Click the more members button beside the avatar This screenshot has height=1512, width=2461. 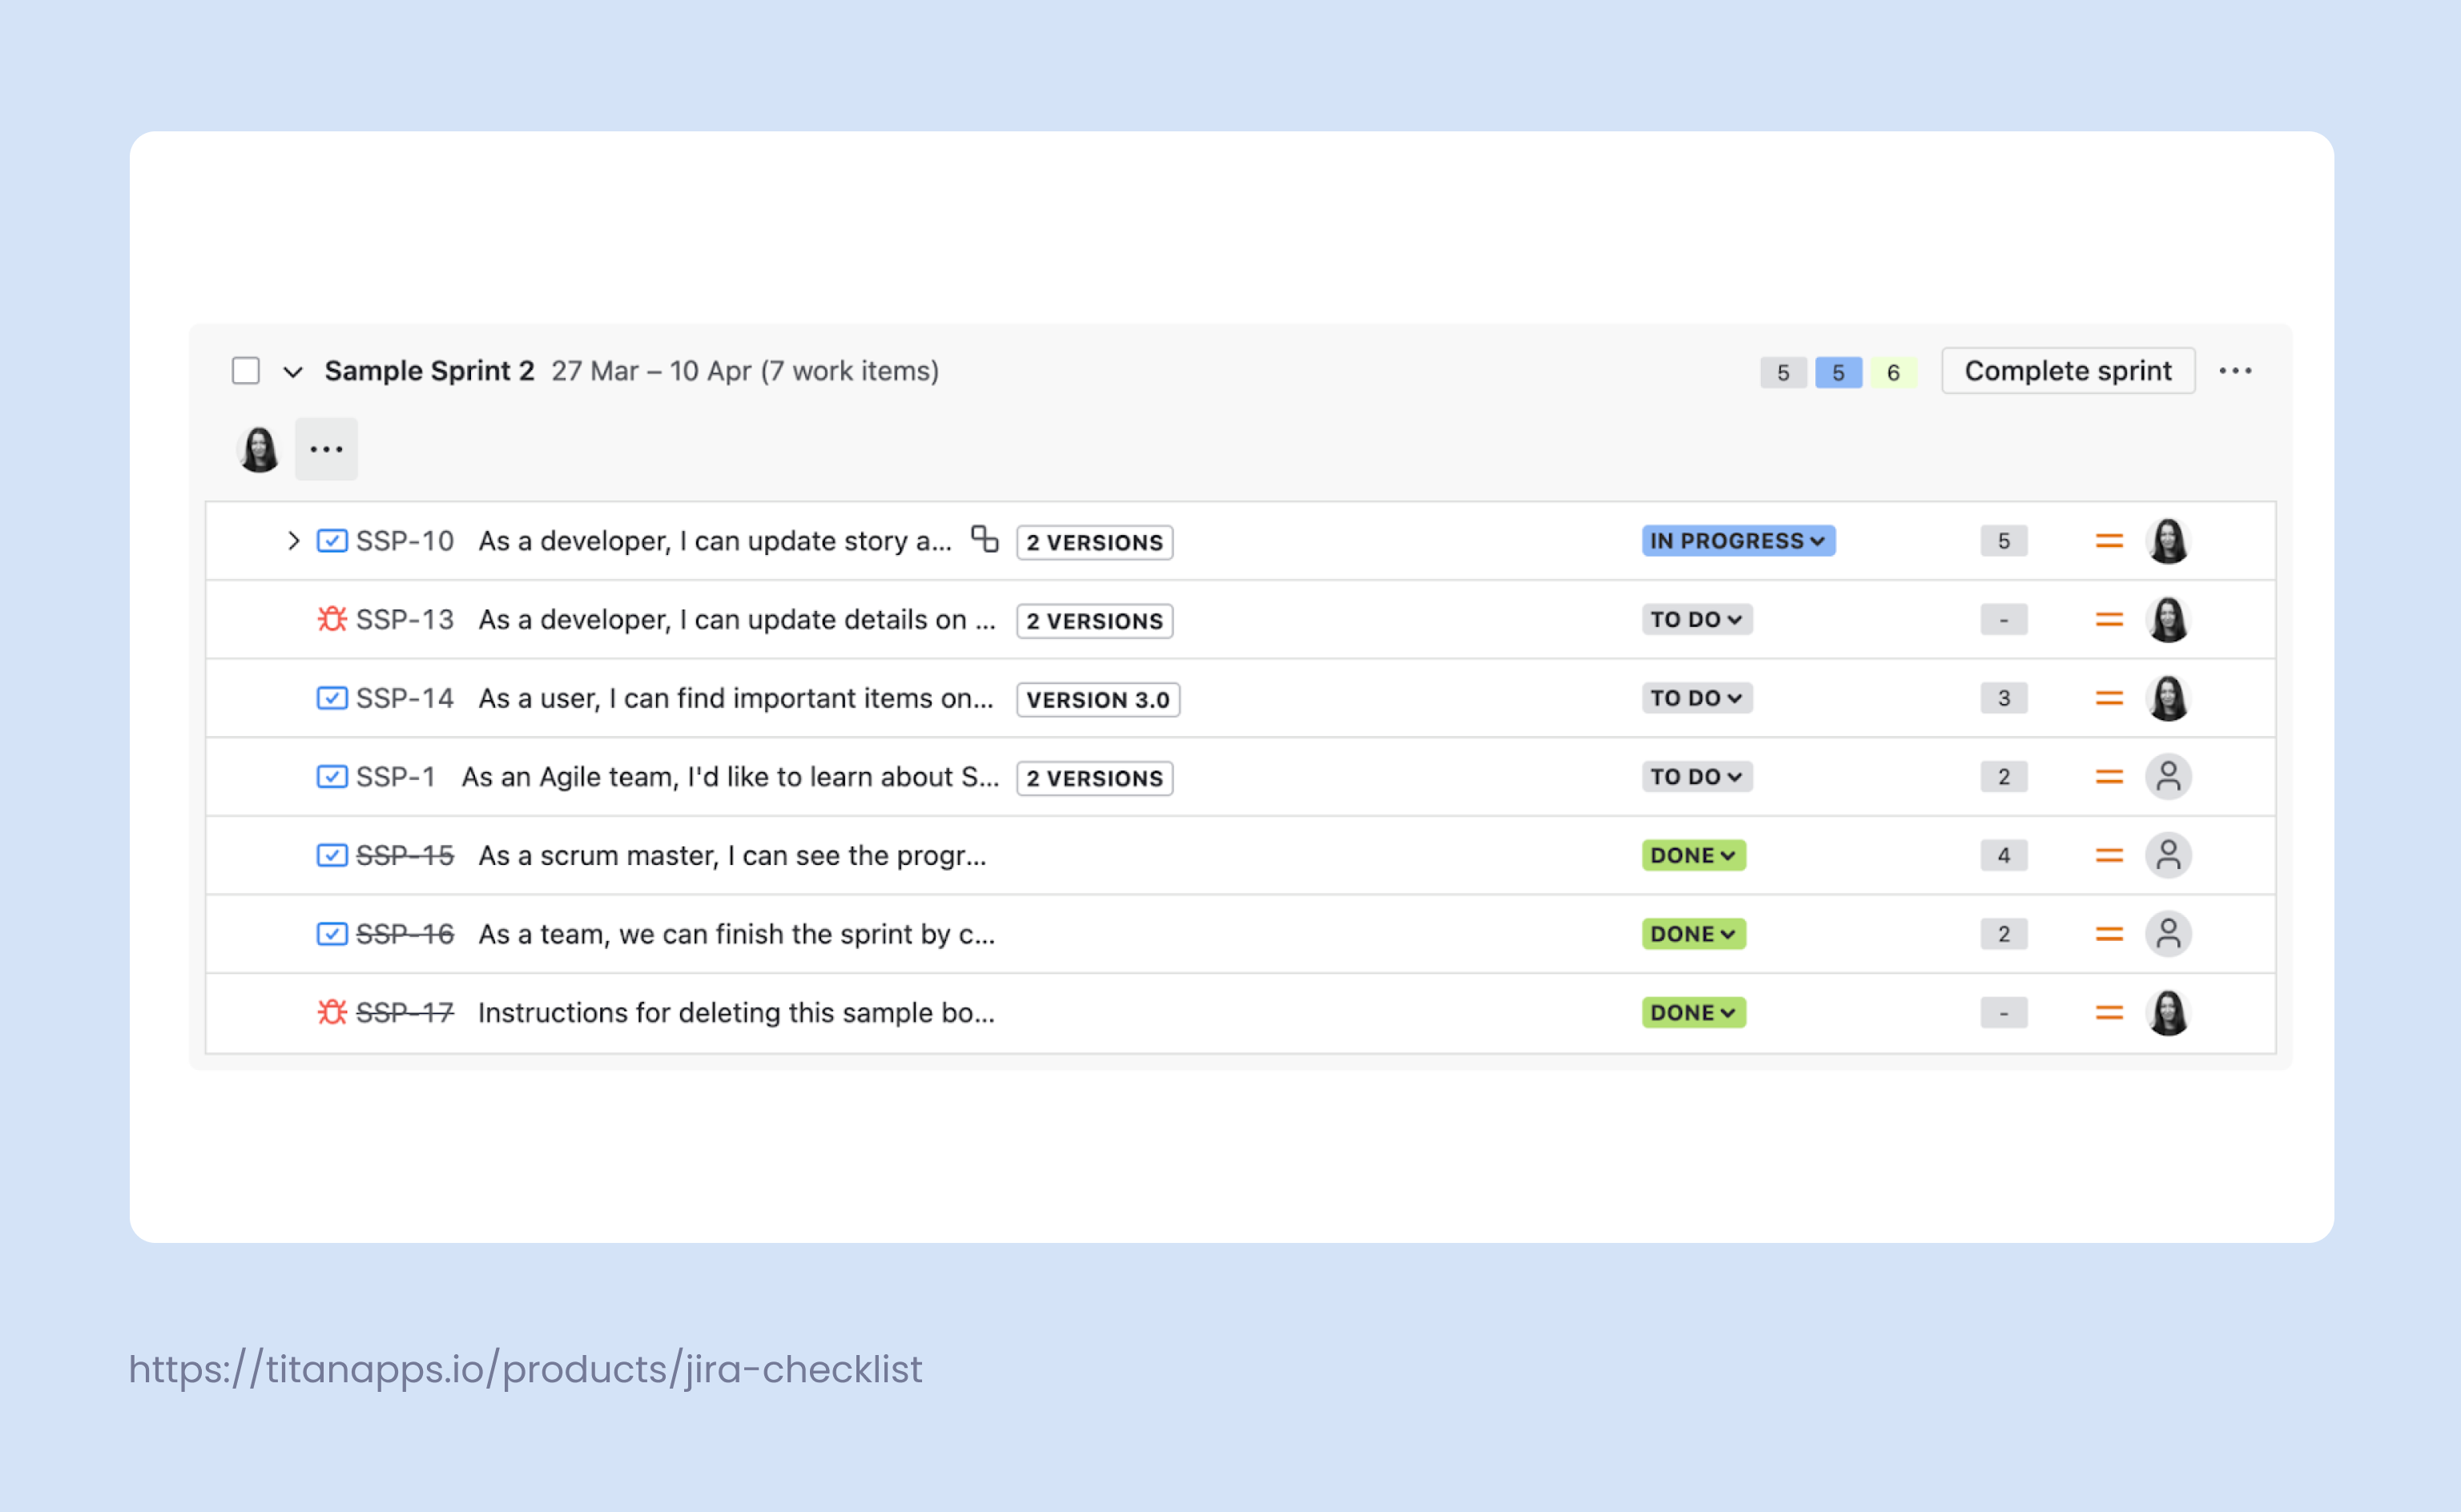tap(326, 448)
